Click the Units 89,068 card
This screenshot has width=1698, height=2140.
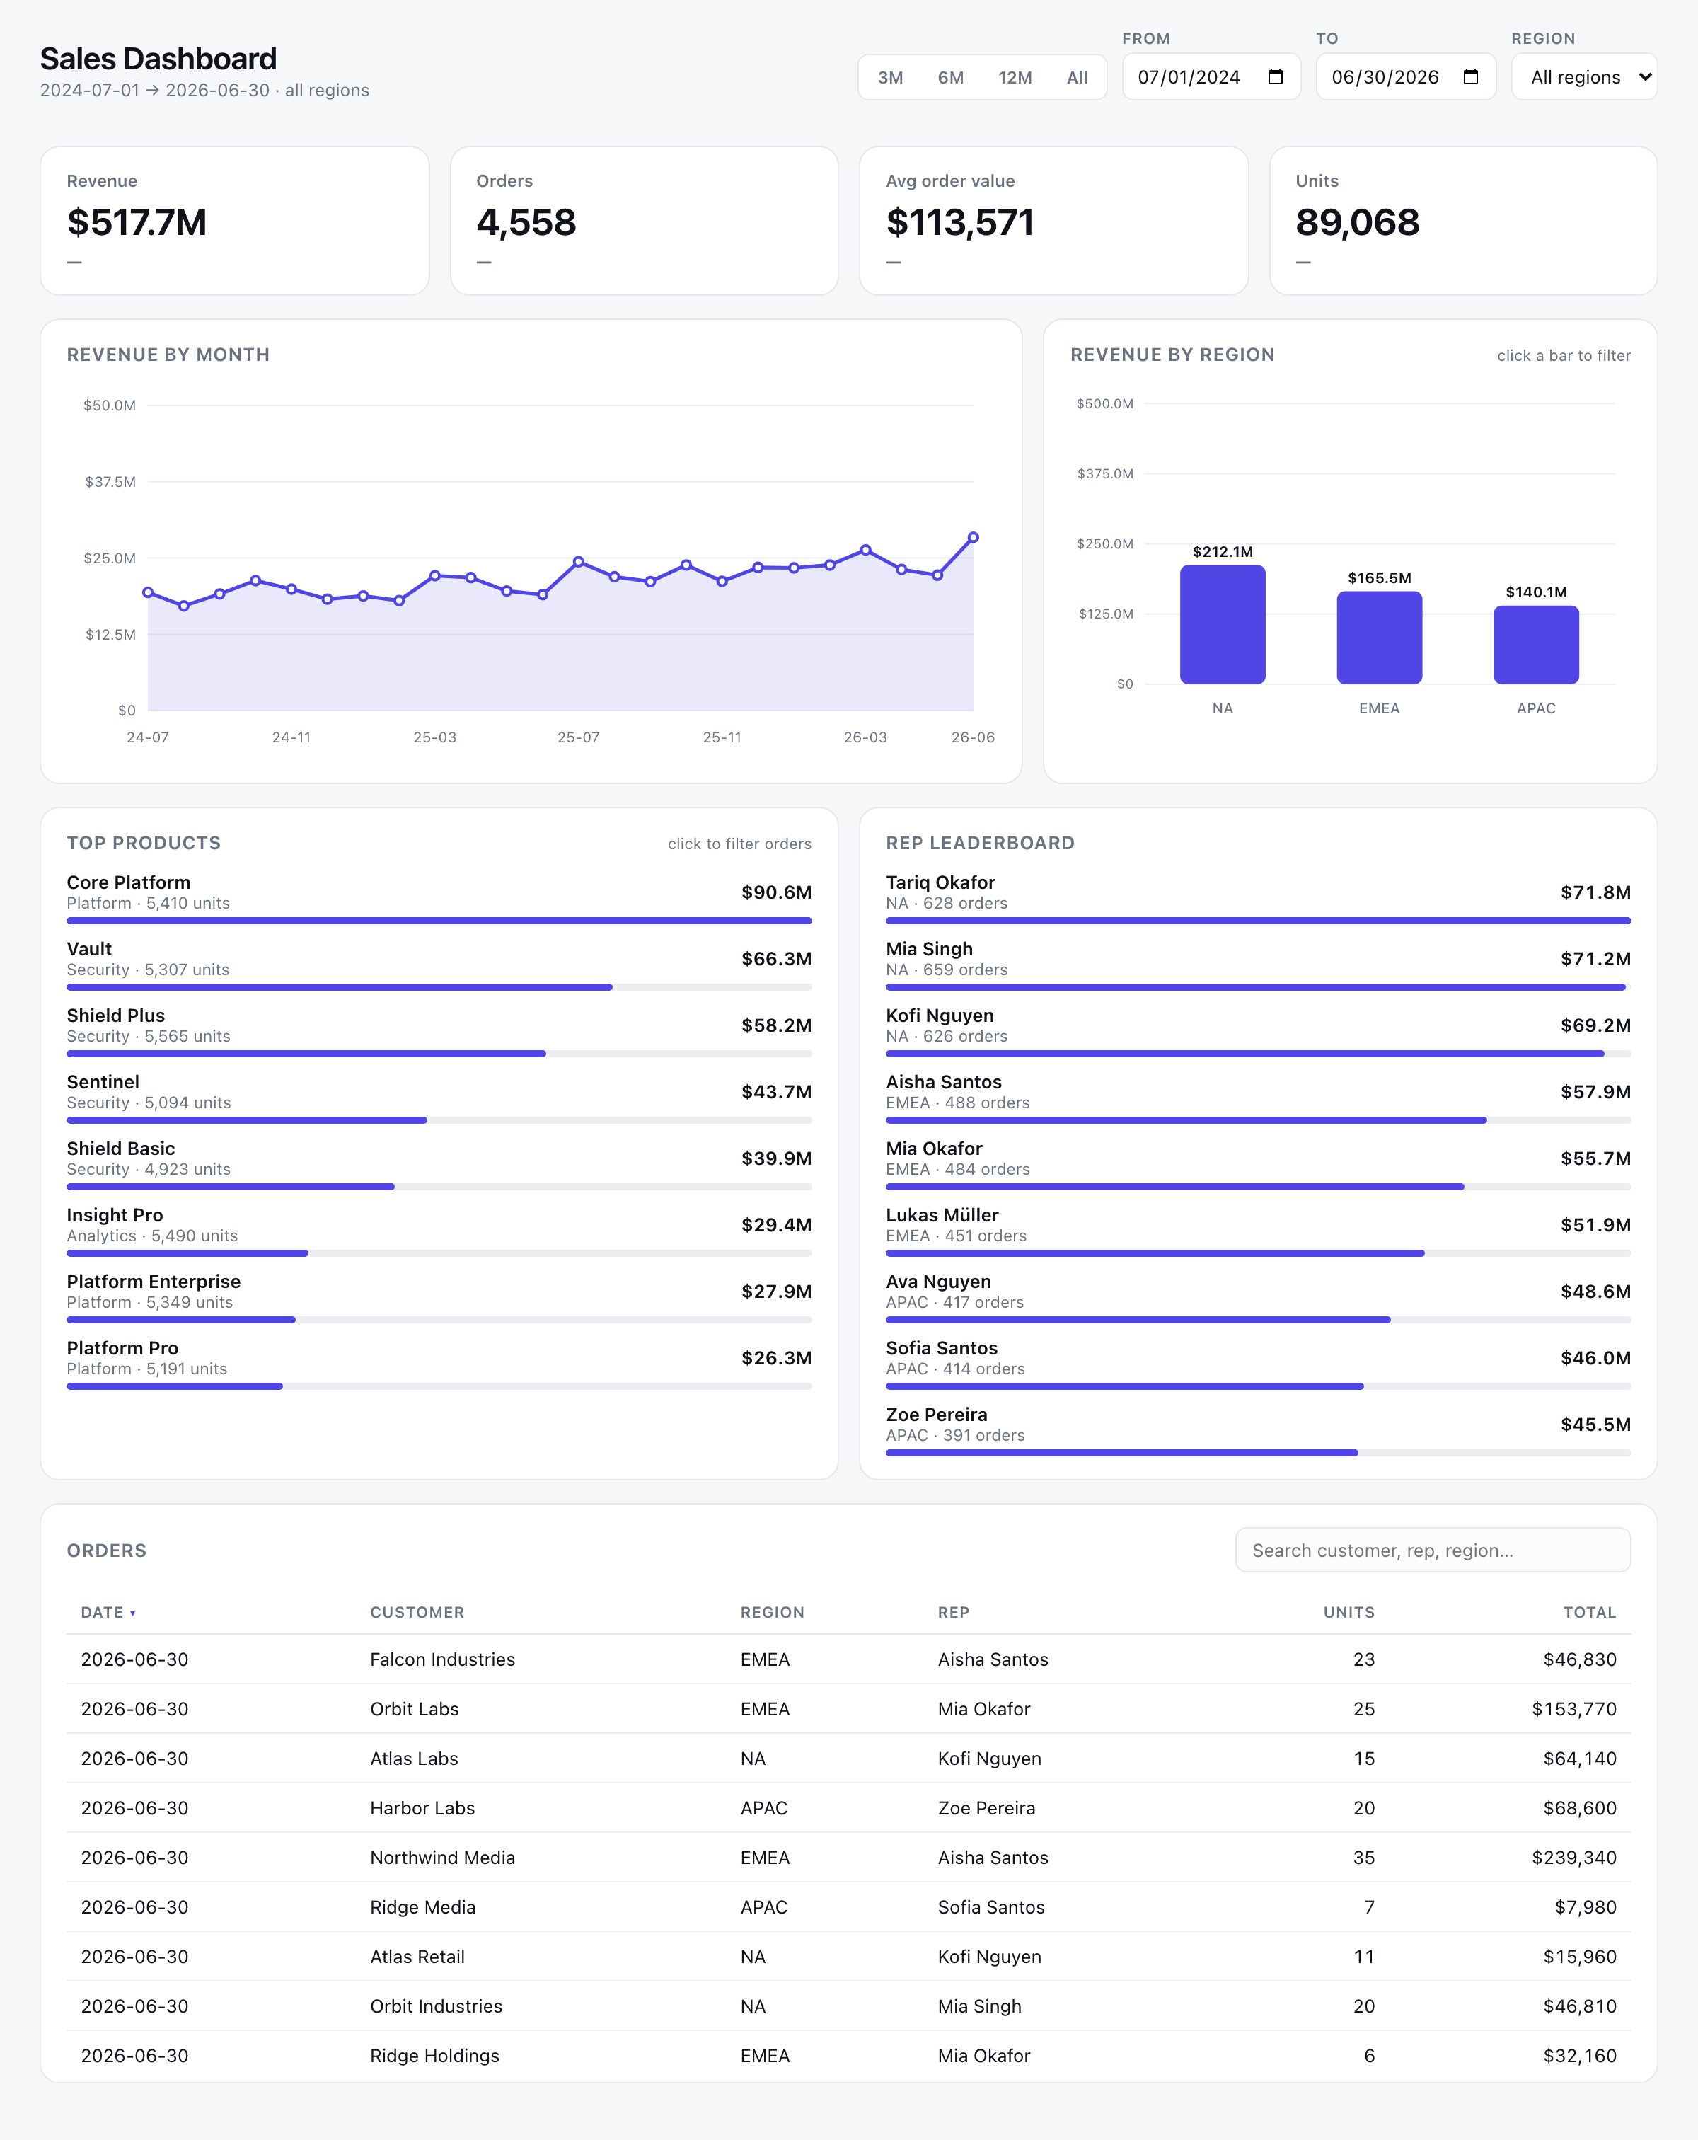[1464, 220]
